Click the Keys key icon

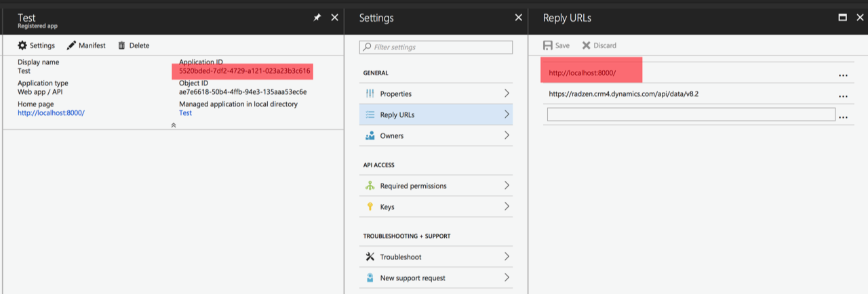370,207
